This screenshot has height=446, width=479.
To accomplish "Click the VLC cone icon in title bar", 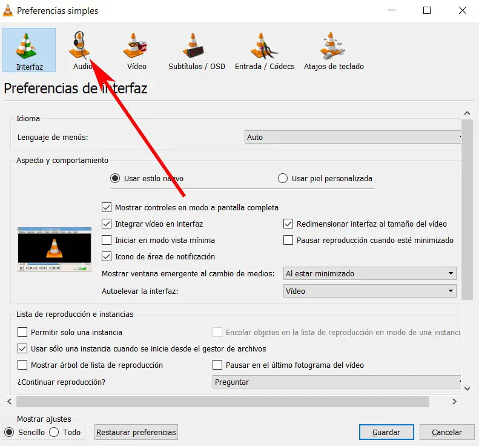I will 8,10.
